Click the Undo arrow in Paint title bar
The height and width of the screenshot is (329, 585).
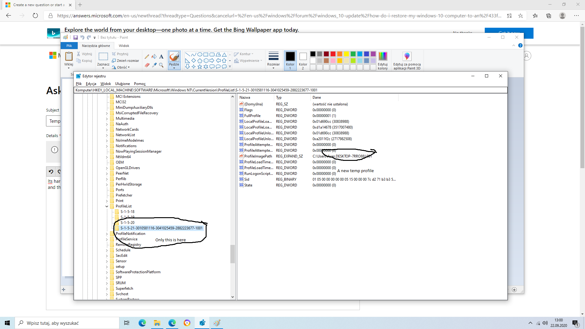(82, 37)
